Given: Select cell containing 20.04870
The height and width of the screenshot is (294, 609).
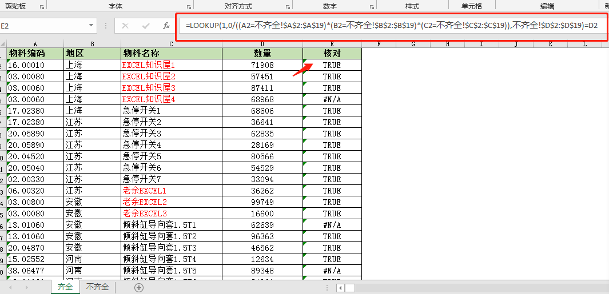Looking at the screenshot, I should 35,247.
